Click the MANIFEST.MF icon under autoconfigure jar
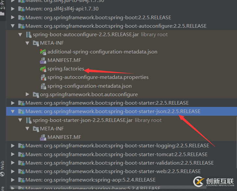This screenshot has height=191, width=237. tap(43, 61)
